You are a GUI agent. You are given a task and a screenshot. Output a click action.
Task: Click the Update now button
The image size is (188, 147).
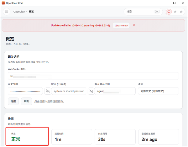(121, 25)
